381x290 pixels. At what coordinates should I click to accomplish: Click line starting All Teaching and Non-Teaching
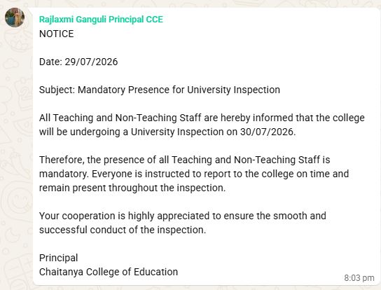(202, 118)
